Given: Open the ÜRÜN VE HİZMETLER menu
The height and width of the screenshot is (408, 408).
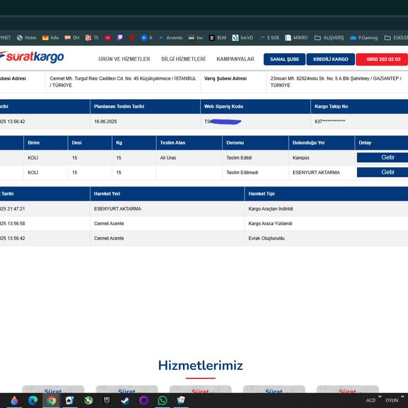Looking at the screenshot, I should (124, 59).
